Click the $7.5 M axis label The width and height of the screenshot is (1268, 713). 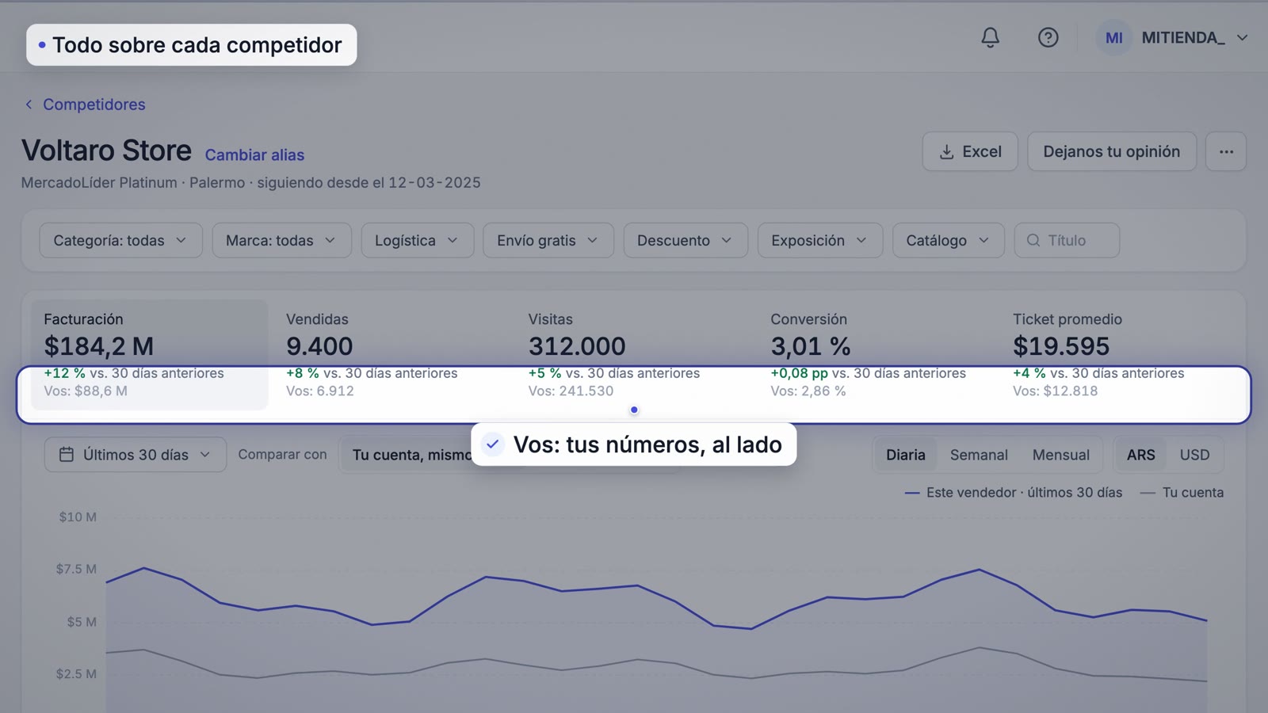(76, 569)
